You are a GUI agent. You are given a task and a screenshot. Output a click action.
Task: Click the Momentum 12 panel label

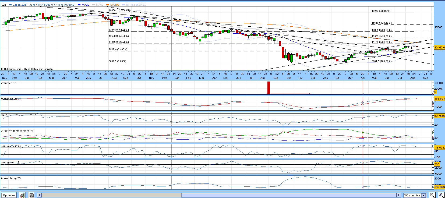[10, 162]
